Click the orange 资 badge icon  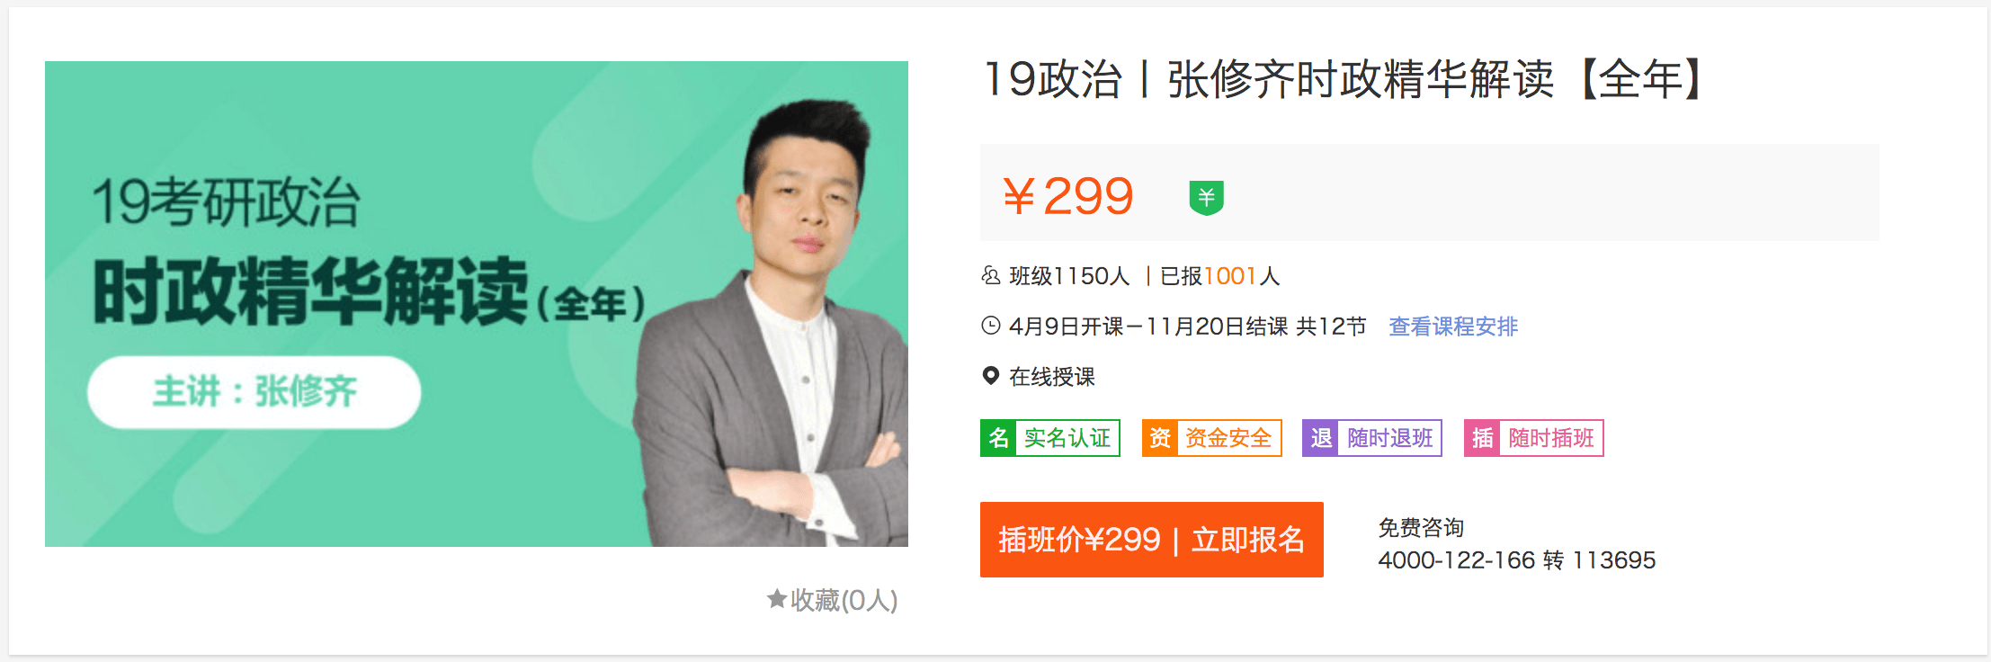pyautogui.click(x=1160, y=438)
